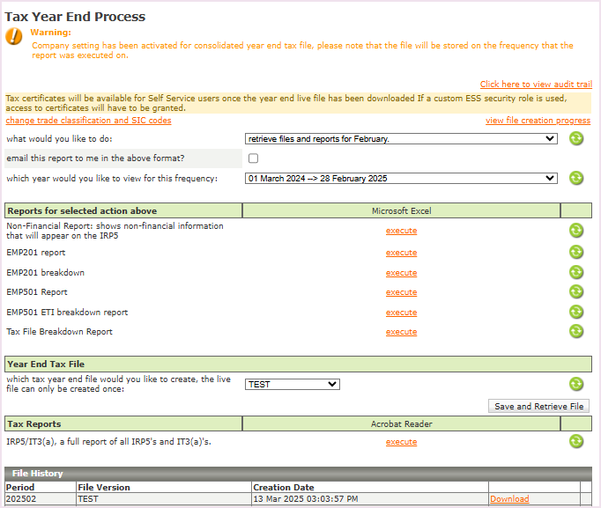Download the 202502 TEST file
The width and height of the screenshot is (601, 508).
509,499
